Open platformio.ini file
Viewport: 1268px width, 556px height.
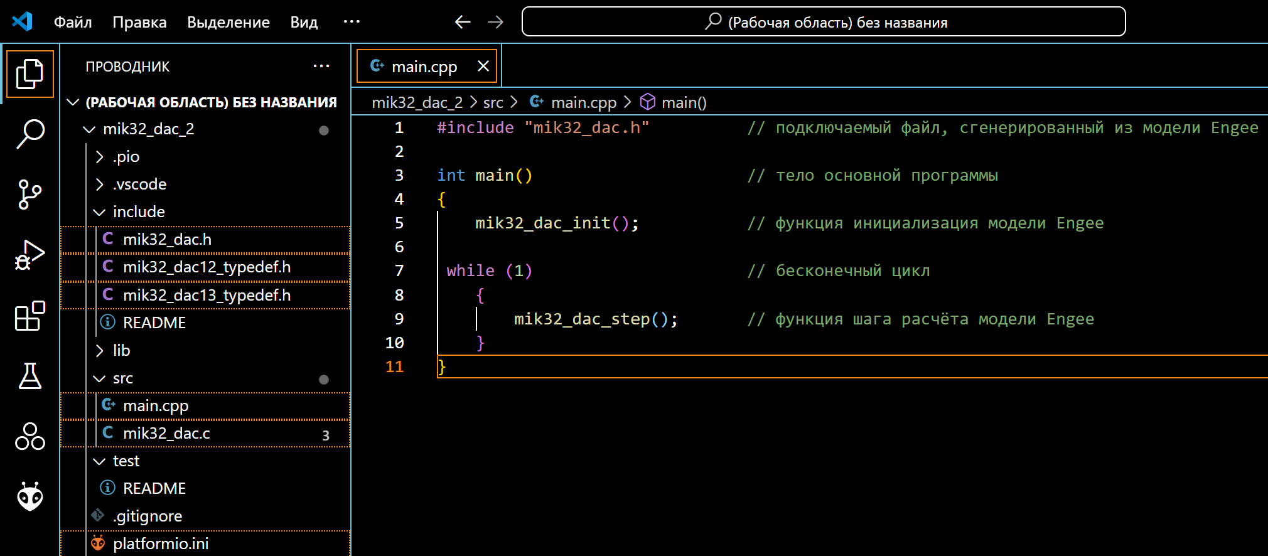click(x=160, y=544)
